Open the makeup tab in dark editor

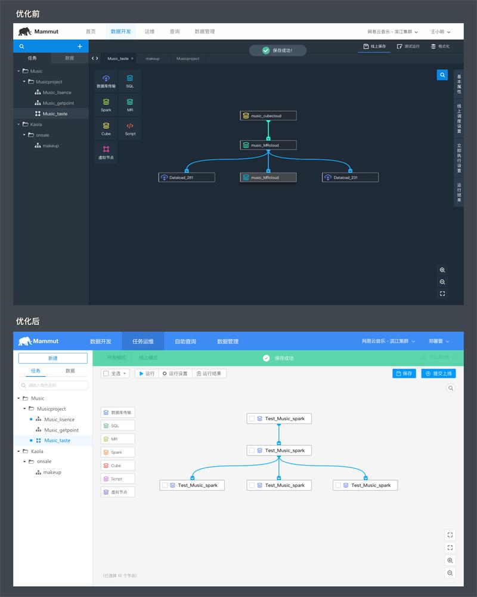click(x=153, y=59)
